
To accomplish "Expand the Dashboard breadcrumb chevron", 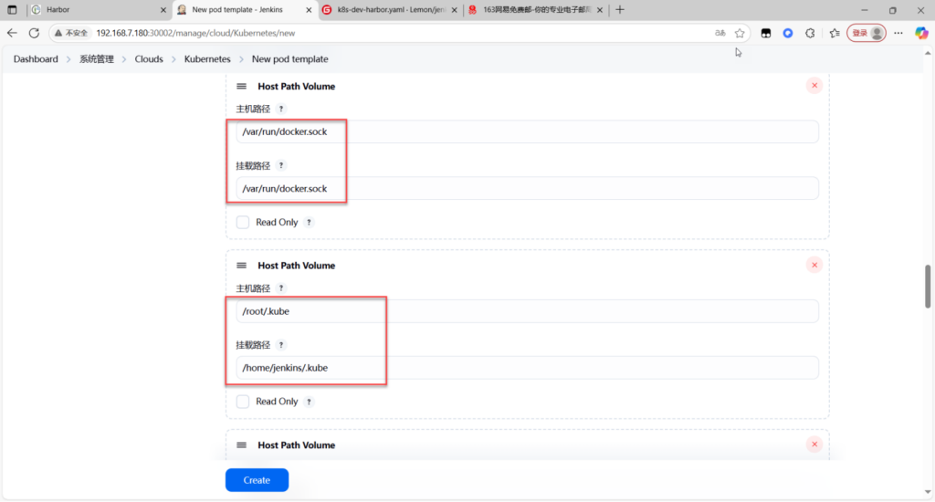I will [x=68, y=59].
